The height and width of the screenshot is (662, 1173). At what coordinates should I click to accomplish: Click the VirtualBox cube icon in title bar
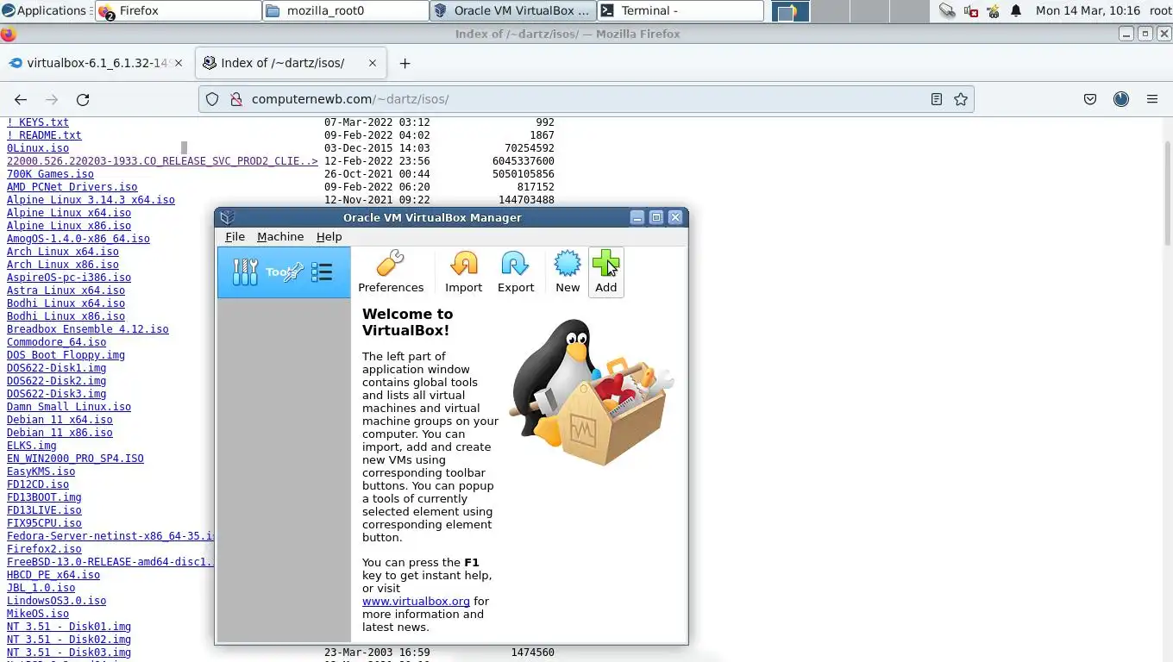(x=228, y=217)
